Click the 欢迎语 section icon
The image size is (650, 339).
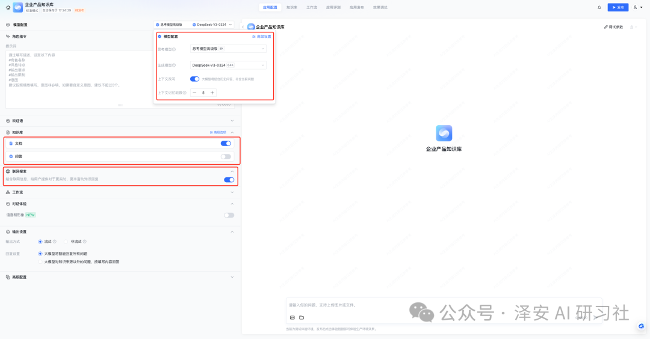(8, 121)
